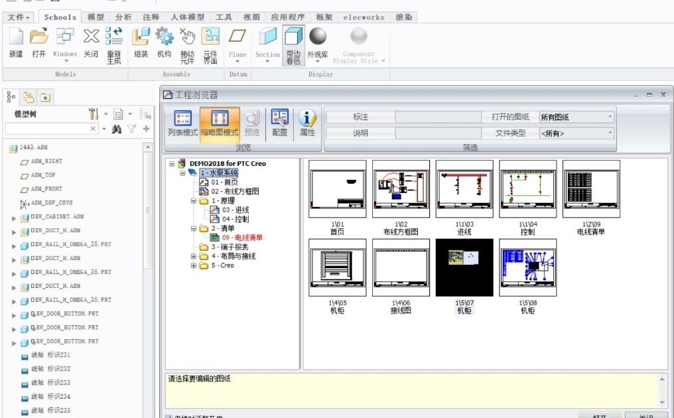The image size is (674, 418).
Task: Open the 打开的图纸 dropdown showing 所有图纸
Action: tap(577, 117)
